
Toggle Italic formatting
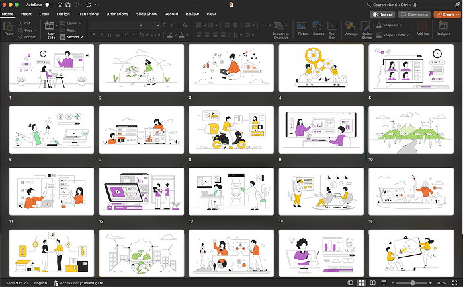(102, 35)
